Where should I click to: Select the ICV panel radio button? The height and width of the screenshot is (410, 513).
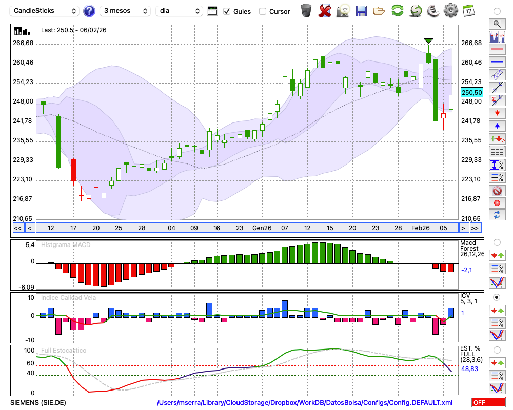click(x=497, y=297)
